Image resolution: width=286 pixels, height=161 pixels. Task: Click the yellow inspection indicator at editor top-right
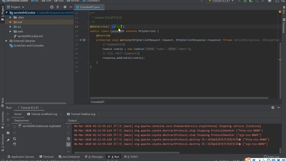click(x=280, y=12)
